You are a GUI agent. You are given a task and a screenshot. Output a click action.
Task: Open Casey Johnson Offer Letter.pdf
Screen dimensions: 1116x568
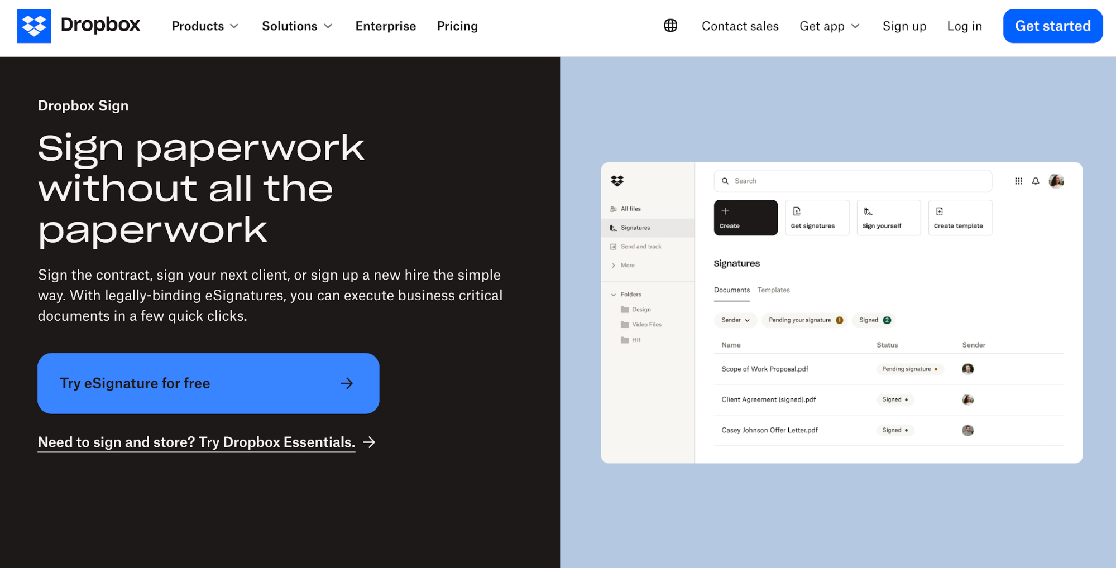pos(770,430)
